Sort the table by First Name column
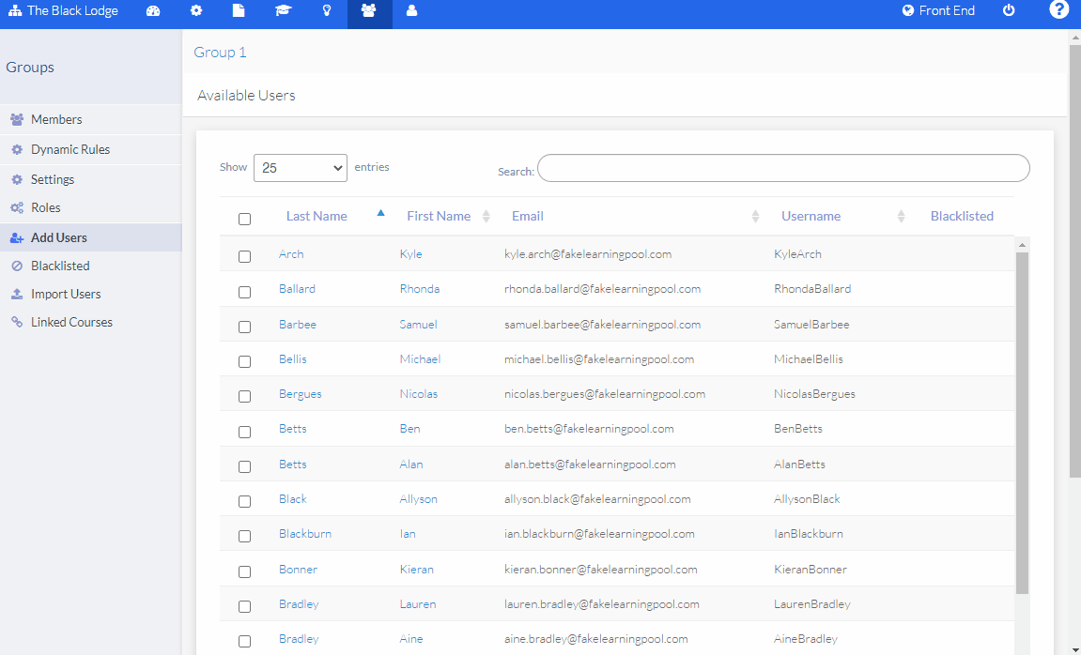1081x655 pixels. [439, 216]
